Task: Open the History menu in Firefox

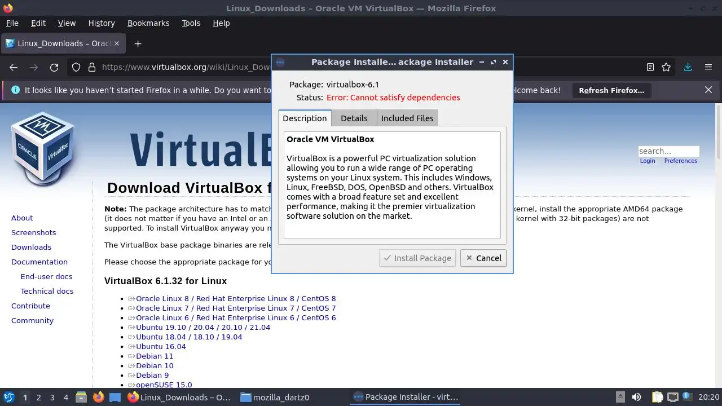Action: (x=102, y=23)
